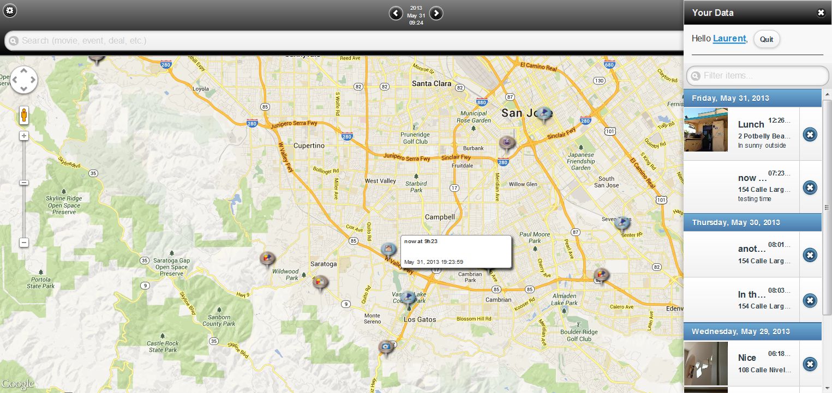Select the portrait marker beside the popup

(x=388, y=251)
